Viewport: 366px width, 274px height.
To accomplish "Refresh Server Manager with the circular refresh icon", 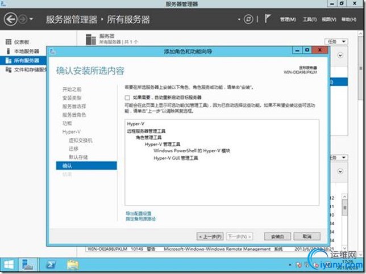I will (248, 19).
